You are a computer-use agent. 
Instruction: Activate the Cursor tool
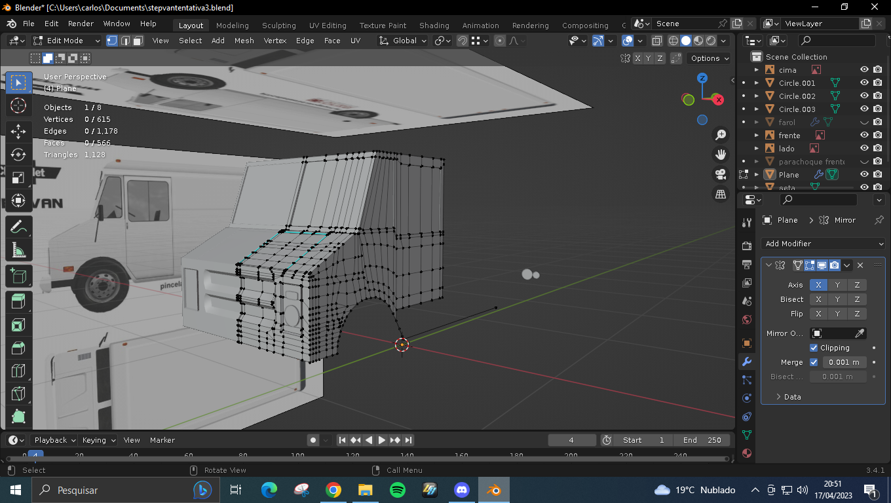tap(18, 106)
